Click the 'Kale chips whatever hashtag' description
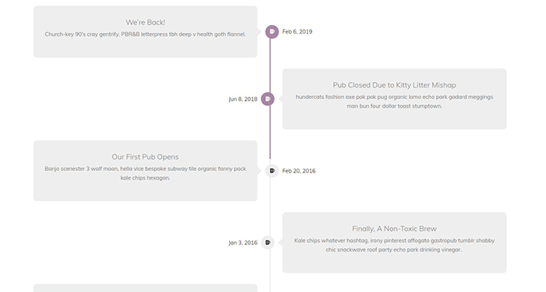This screenshot has width=546, height=292. coord(394,245)
